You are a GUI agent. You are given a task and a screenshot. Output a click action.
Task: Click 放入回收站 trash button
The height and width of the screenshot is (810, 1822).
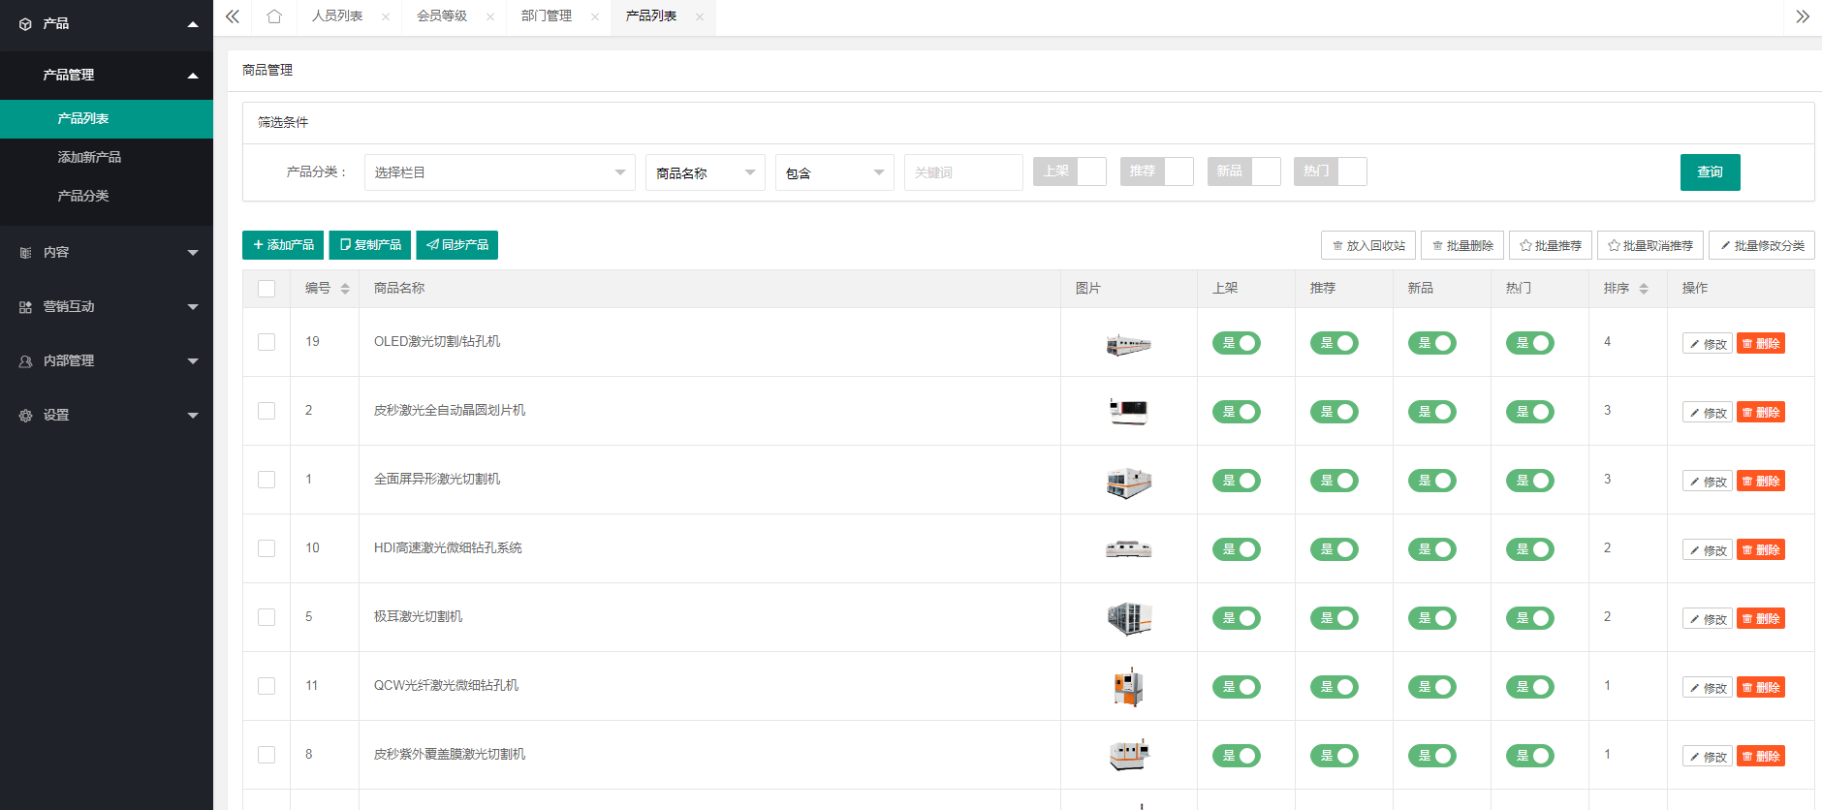click(1368, 246)
